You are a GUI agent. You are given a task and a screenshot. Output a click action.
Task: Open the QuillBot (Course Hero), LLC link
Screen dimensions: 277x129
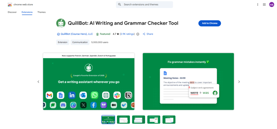coord(77,34)
